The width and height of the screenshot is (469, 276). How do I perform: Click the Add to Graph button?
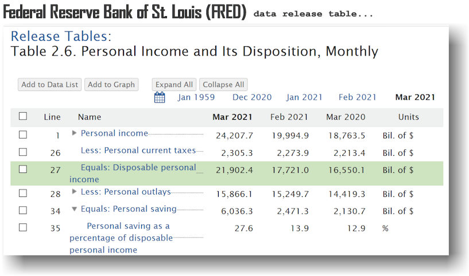coord(111,84)
